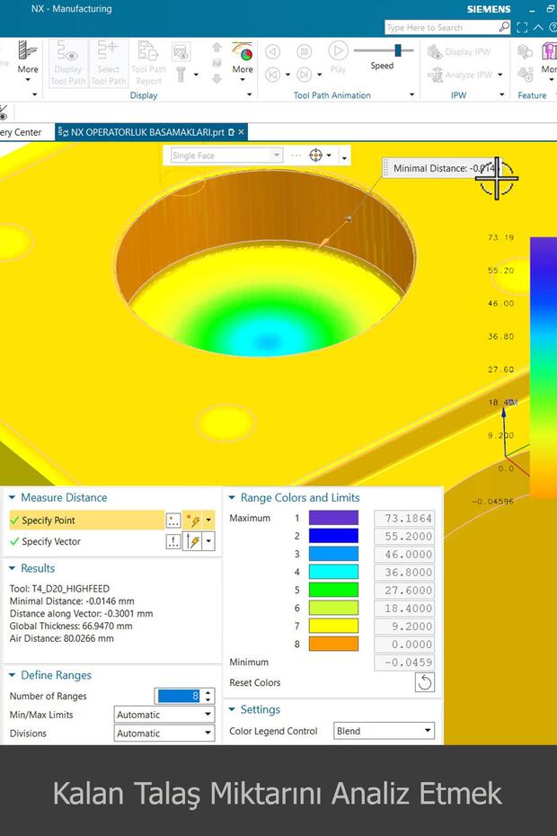This screenshot has height=836, width=557.
Task: Open the Single Face selection dropdown
Action: (x=276, y=156)
